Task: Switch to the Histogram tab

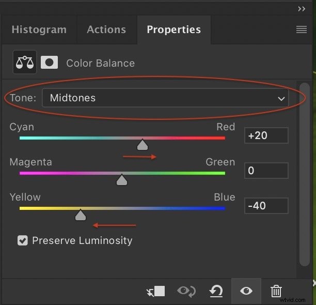Action: click(39, 29)
